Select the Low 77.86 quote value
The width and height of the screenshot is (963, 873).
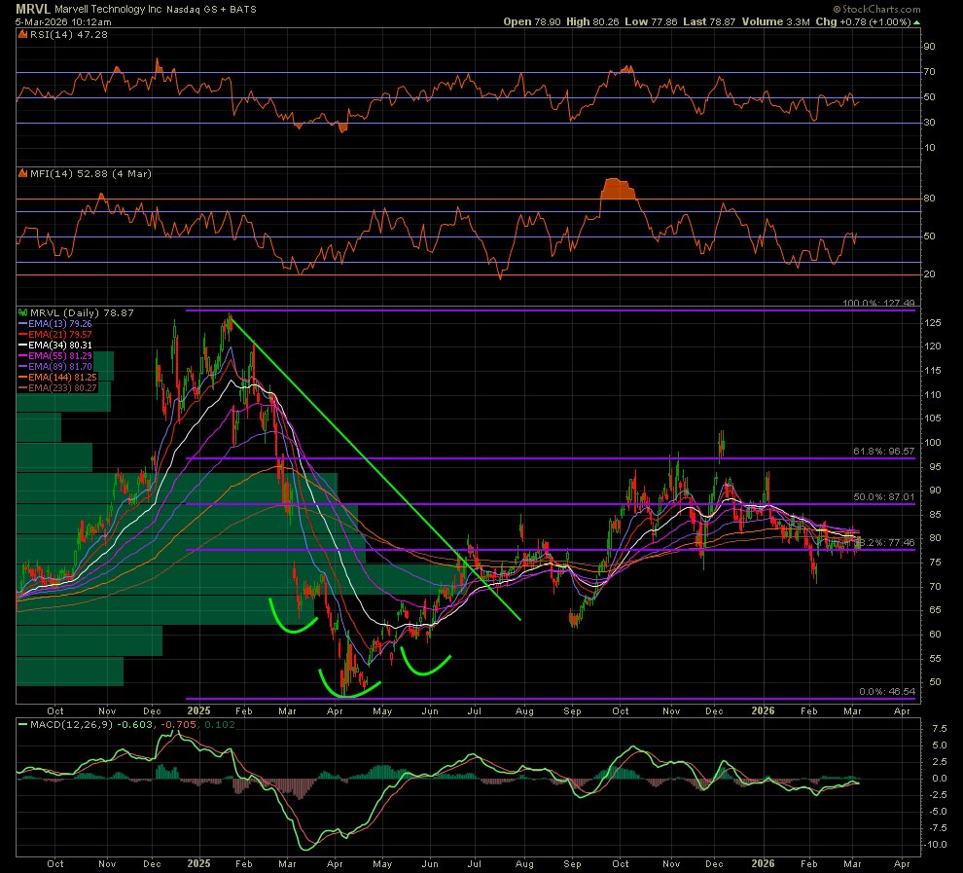tap(651, 21)
